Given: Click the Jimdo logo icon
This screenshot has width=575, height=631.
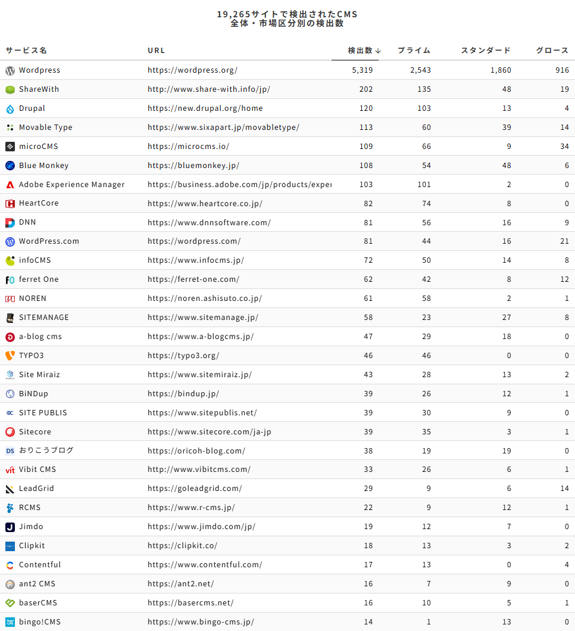Looking at the screenshot, I should pos(10,527).
